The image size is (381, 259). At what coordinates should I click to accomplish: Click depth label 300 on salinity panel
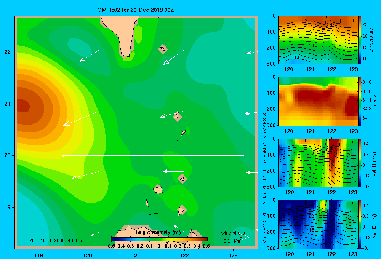[x=271, y=125]
